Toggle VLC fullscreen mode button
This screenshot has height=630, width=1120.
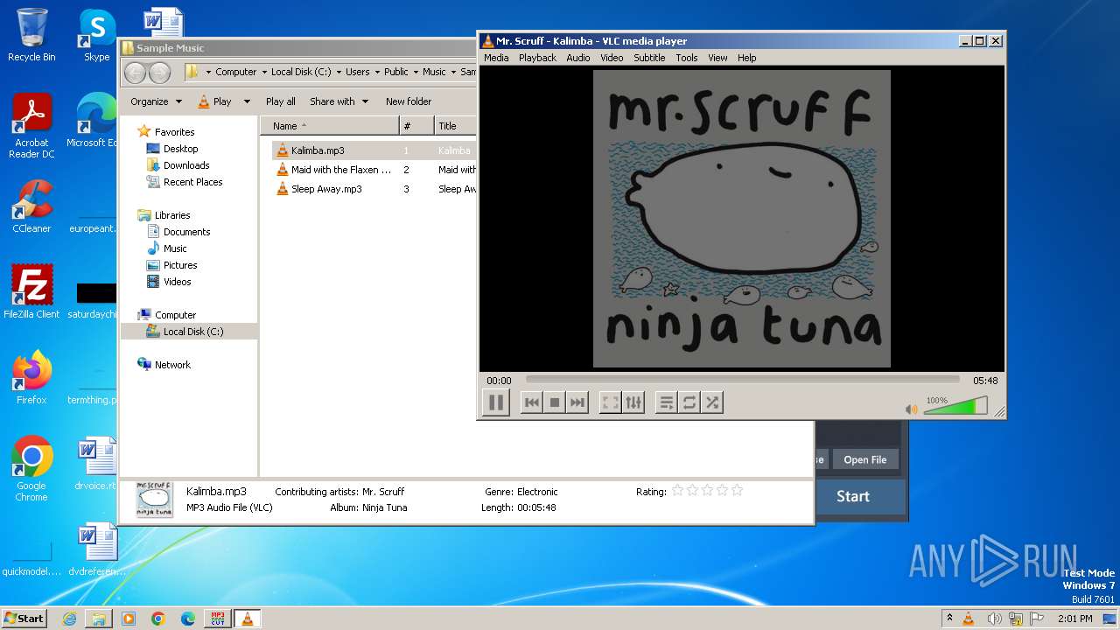(x=611, y=402)
